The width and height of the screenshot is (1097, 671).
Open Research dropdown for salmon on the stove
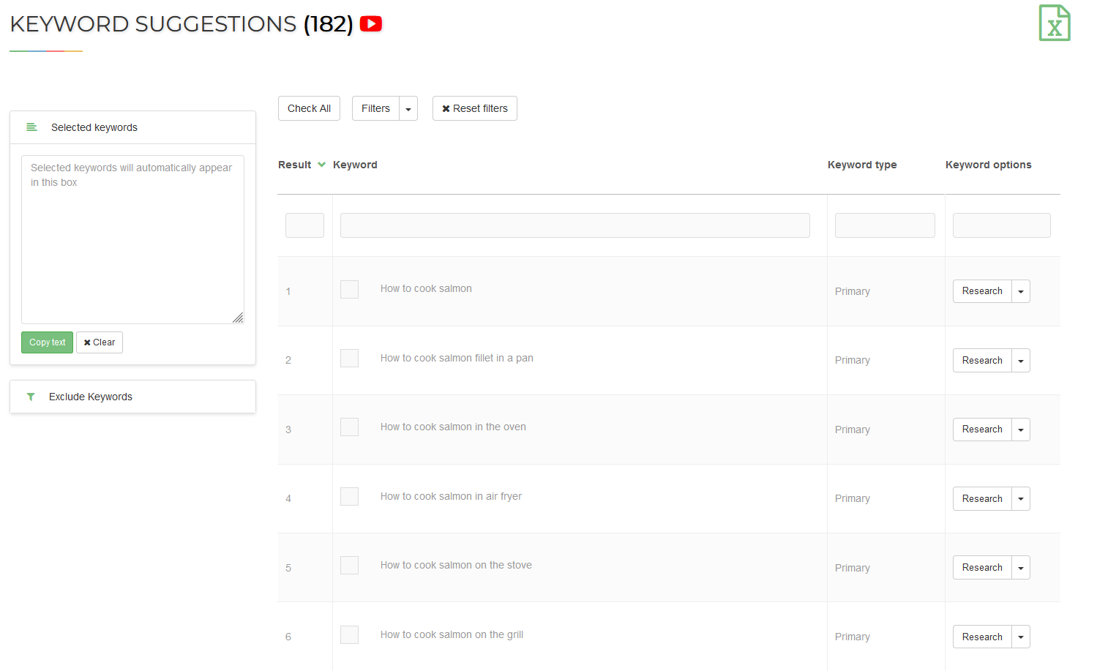(x=1021, y=568)
